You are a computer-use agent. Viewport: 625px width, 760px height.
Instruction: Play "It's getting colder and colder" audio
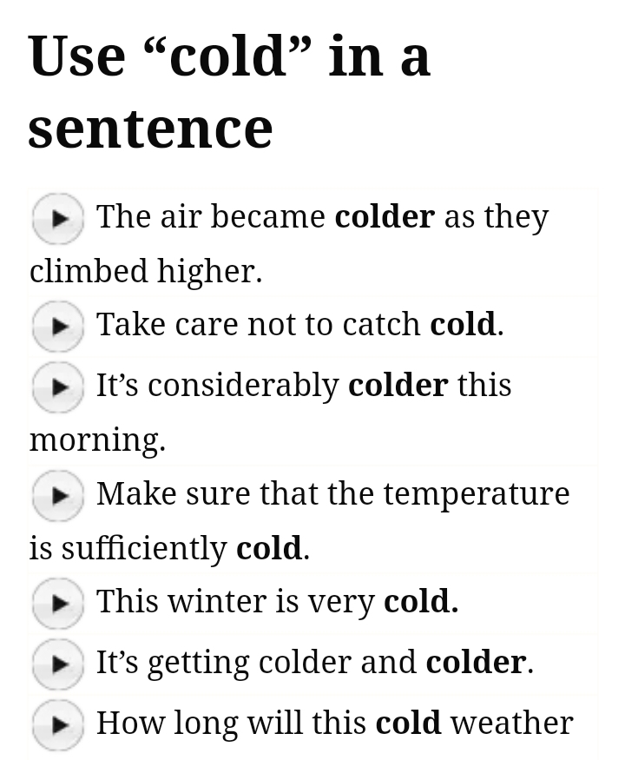click(x=57, y=664)
